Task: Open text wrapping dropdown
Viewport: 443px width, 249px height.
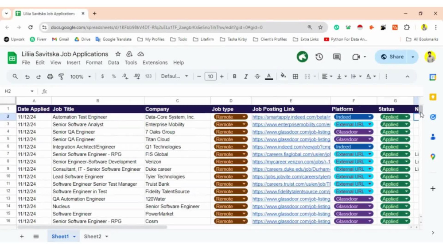Action: pyautogui.click(x=356, y=77)
